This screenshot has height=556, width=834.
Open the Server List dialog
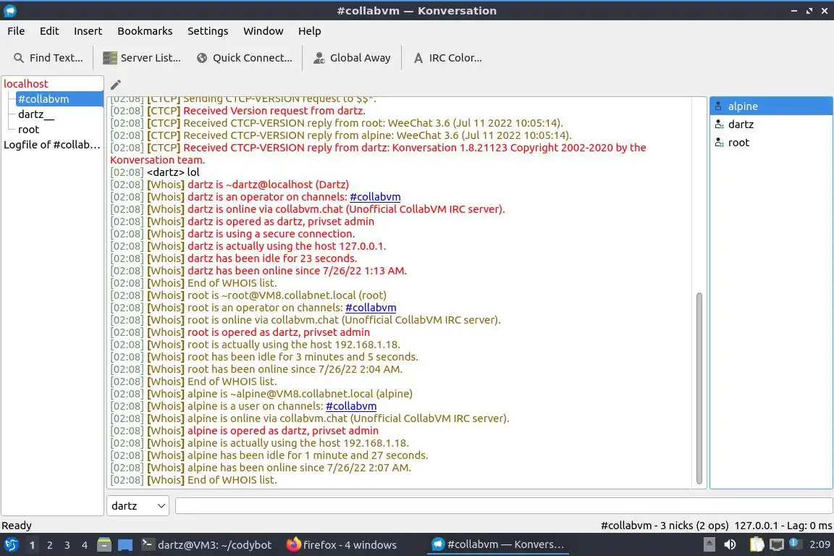141,58
